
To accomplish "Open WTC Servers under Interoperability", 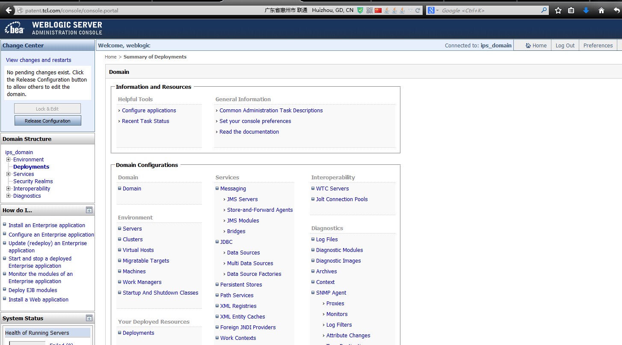I will click(332, 189).
